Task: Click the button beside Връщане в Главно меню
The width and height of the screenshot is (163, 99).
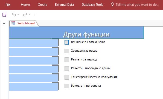Action: [67, 42]
